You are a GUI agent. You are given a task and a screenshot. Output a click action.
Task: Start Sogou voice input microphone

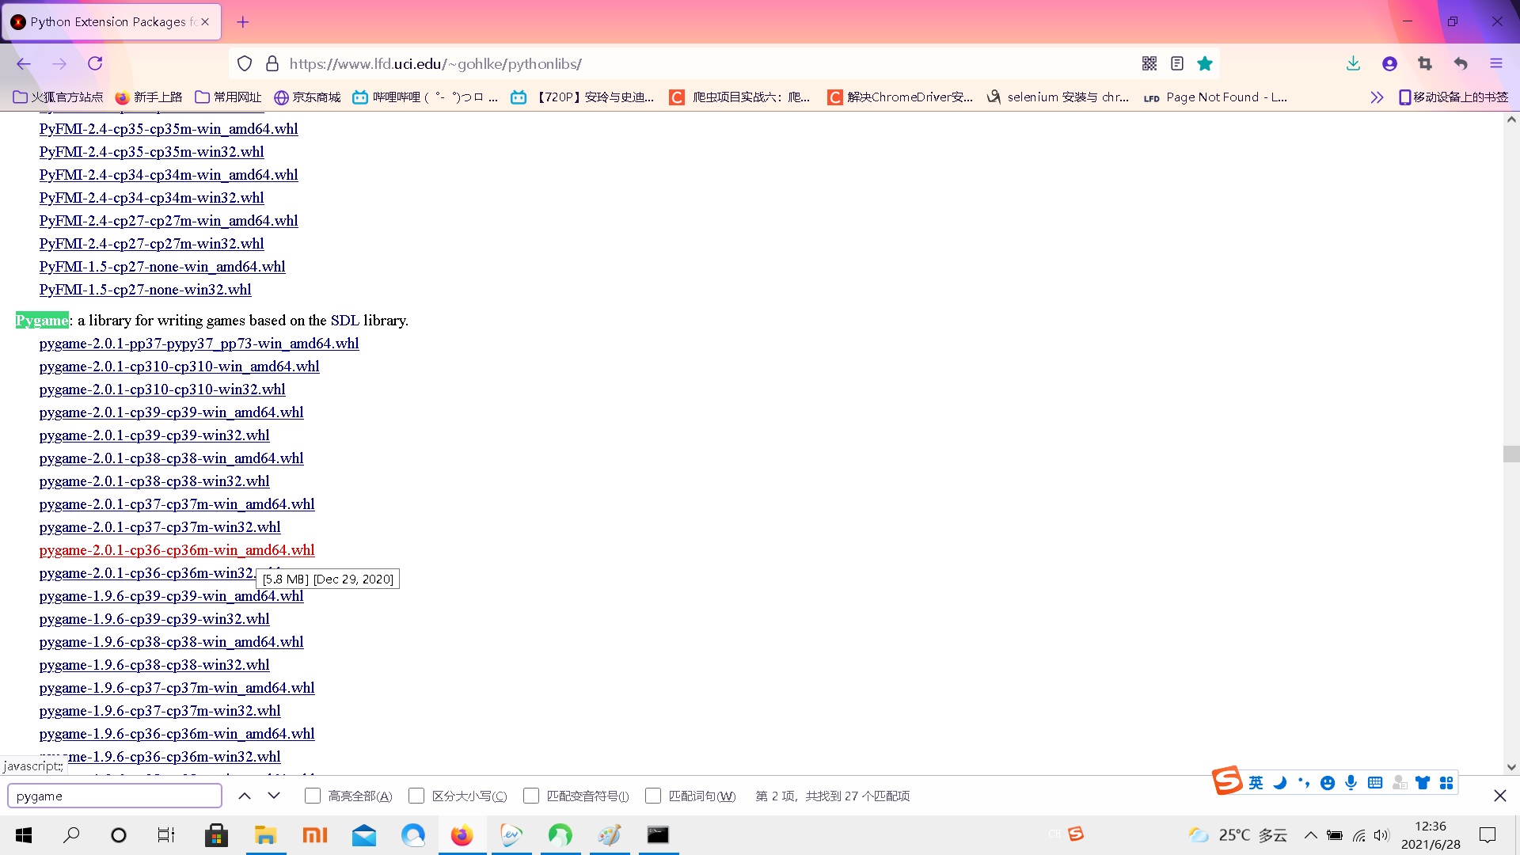[1351, 782]
